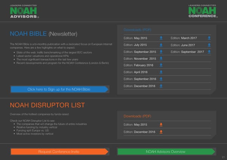Viewport: 227px width, 160px height.
Task: Download Disruptor List May 2015 with orange icon
Action: click(161, 125)
